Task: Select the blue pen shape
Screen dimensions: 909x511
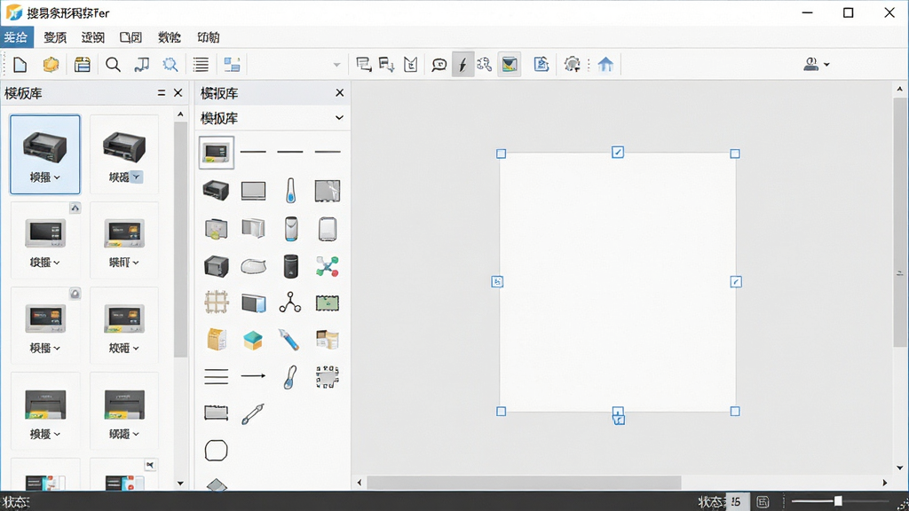Action: pos(289,340)
